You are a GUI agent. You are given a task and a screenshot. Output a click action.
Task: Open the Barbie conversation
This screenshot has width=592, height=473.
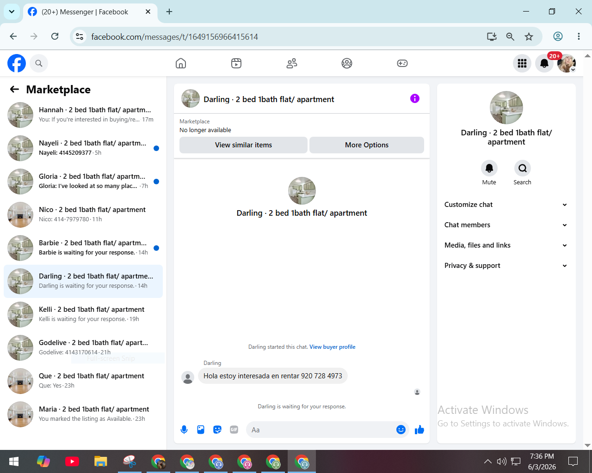click(83, 248)
